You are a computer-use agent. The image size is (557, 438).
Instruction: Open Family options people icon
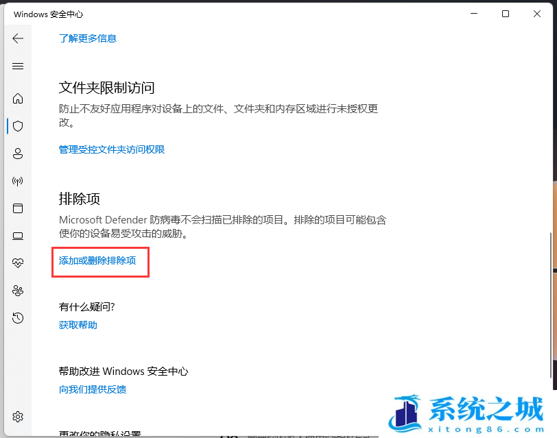pos(18,291)
